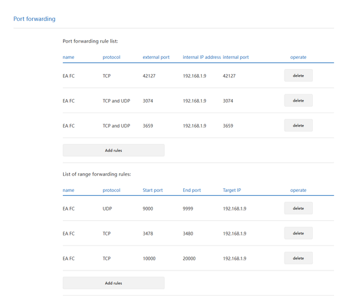
Task: Click the Port forwarding page heading
Action: click(x=34, y=19)
